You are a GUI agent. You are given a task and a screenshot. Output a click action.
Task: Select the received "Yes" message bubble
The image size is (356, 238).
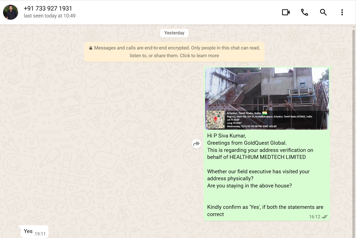tap(28, 231)
